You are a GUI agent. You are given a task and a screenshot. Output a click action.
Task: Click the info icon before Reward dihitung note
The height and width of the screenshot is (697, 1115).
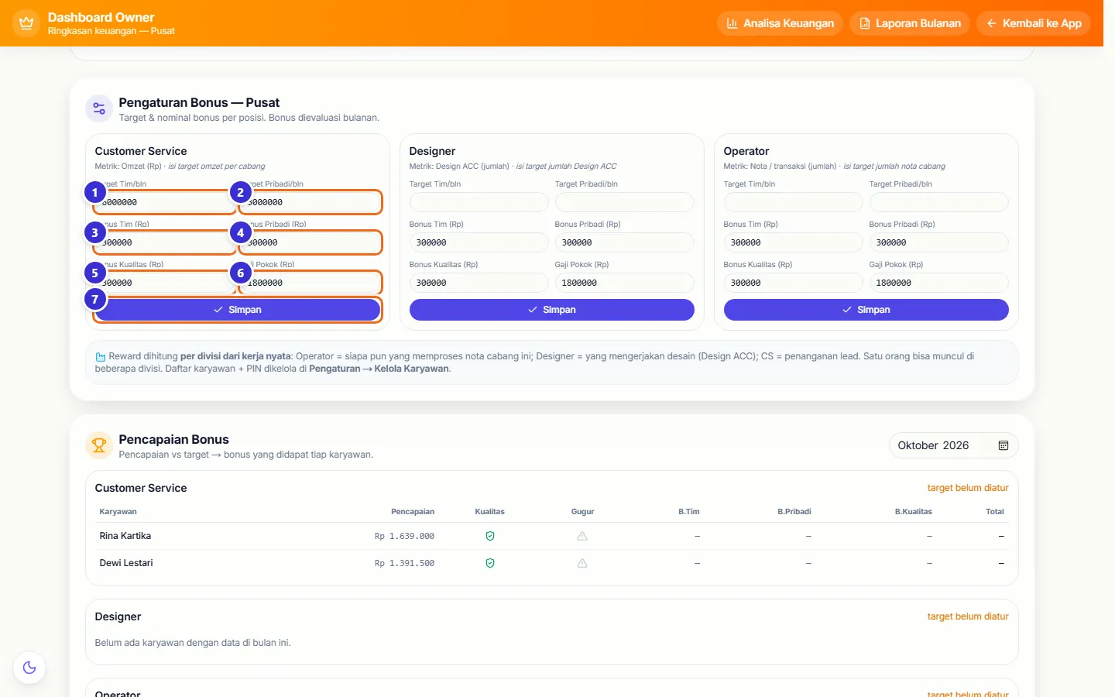coord(101,357)
